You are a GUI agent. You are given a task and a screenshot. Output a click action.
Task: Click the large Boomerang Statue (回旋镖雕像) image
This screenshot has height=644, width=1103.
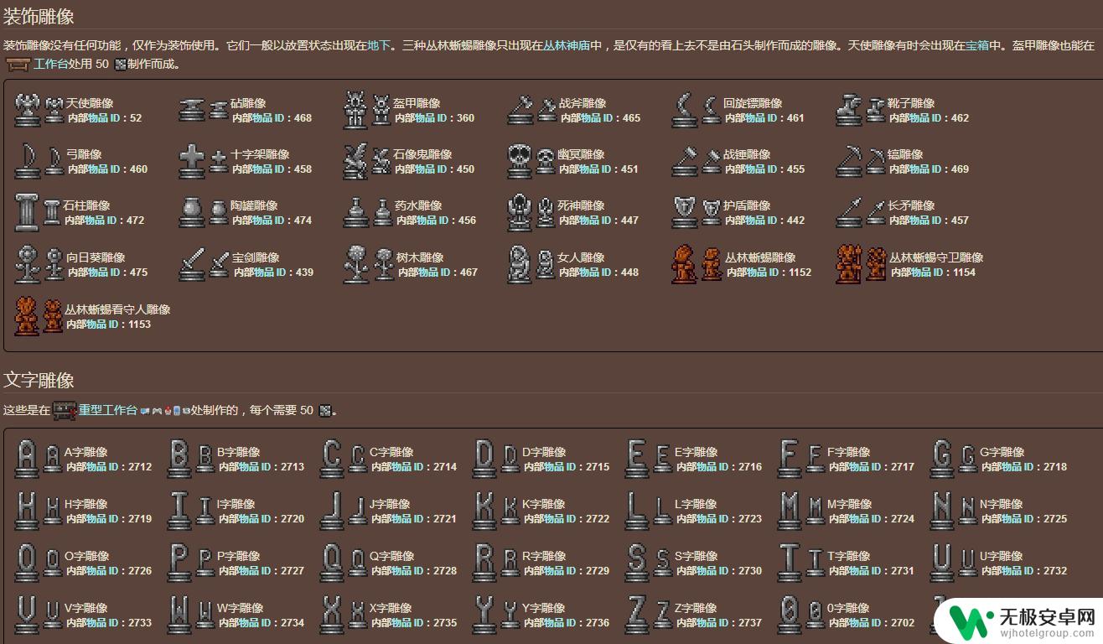[685, 110]
